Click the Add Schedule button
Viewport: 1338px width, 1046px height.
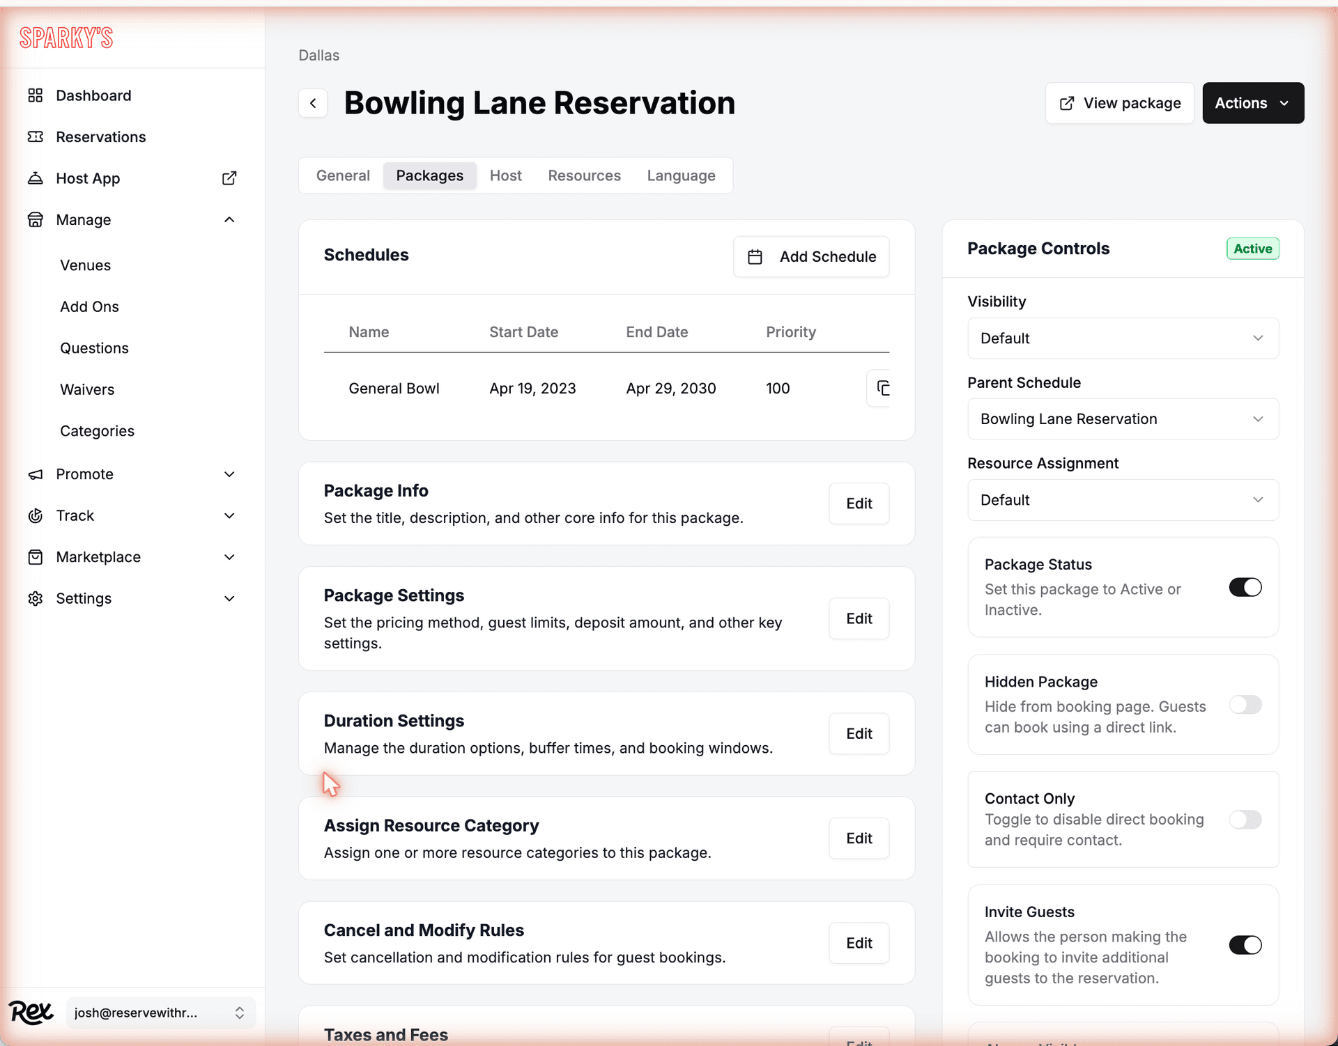tap(811, 257)
